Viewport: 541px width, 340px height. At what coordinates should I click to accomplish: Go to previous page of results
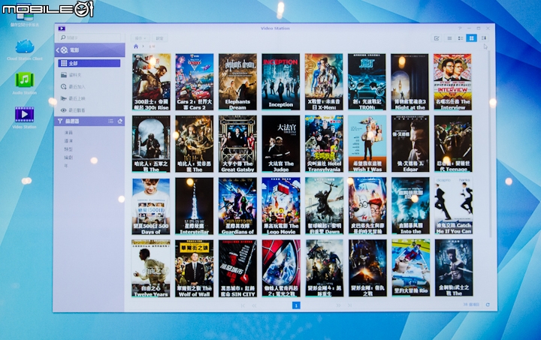coord(254,305)
